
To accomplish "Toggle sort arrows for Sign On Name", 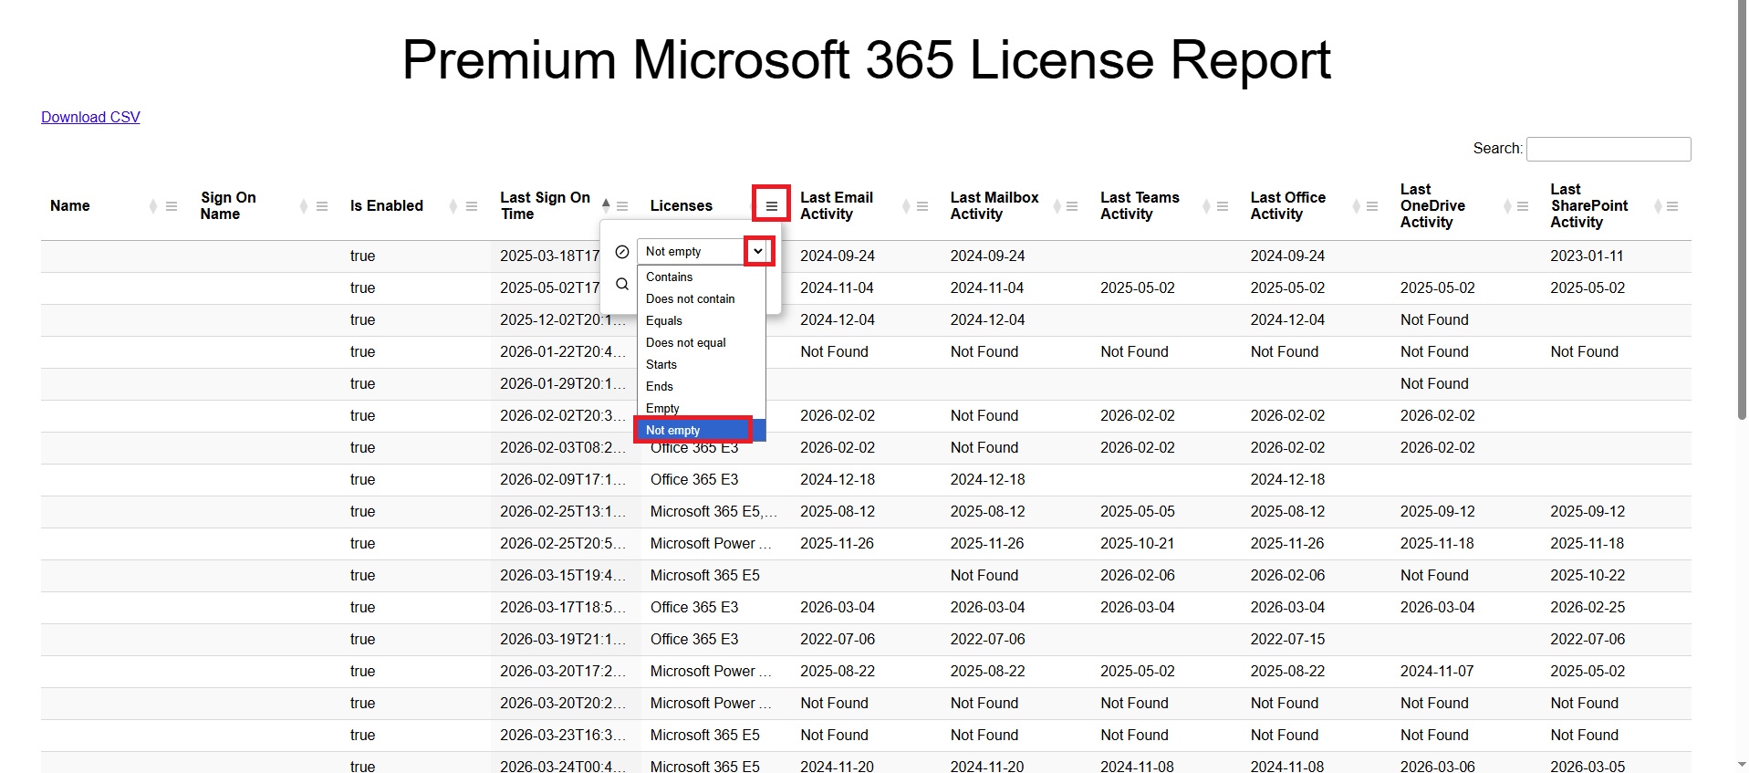I will (304, 206).
